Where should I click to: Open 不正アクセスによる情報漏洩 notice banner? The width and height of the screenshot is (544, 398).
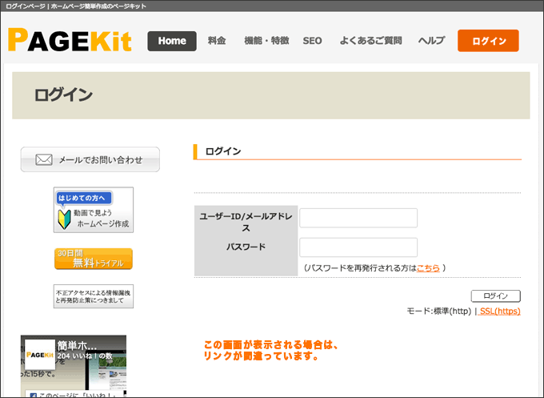click(94, 296)
